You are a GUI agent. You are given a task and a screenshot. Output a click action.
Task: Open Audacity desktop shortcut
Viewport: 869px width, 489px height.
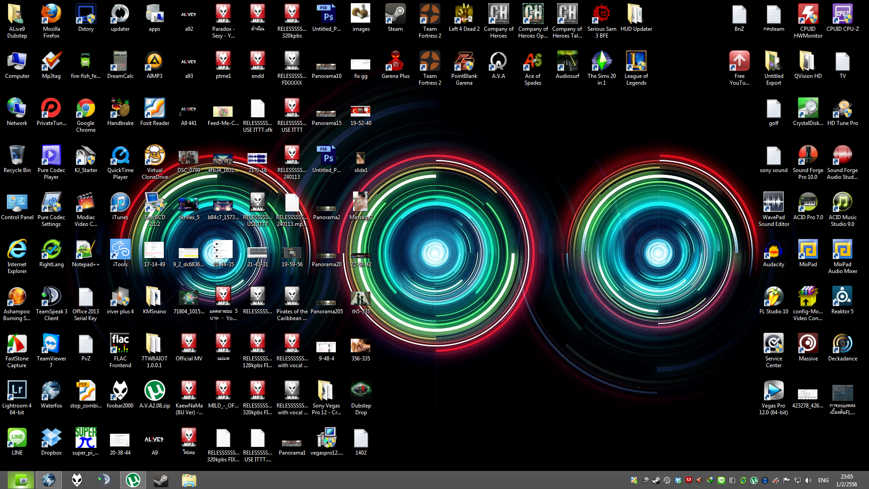point(774,251)
